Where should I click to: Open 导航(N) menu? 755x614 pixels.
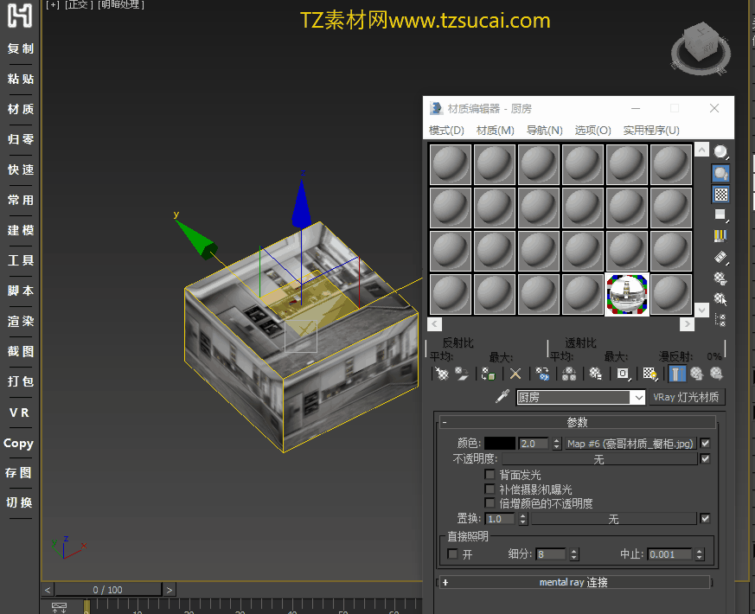tap(544, 131)
